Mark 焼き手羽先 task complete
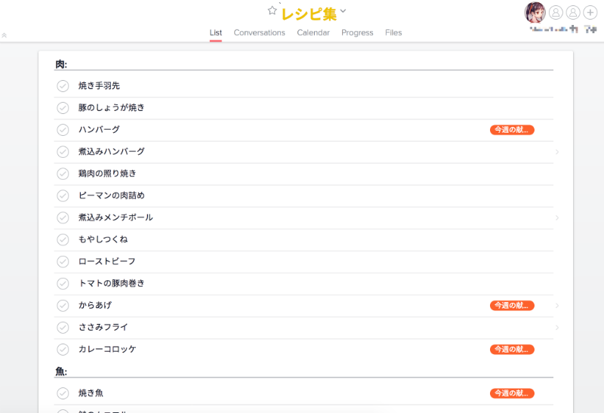Image resolution: width=604 pixels, height=413 pixels. tap(63, 86)
